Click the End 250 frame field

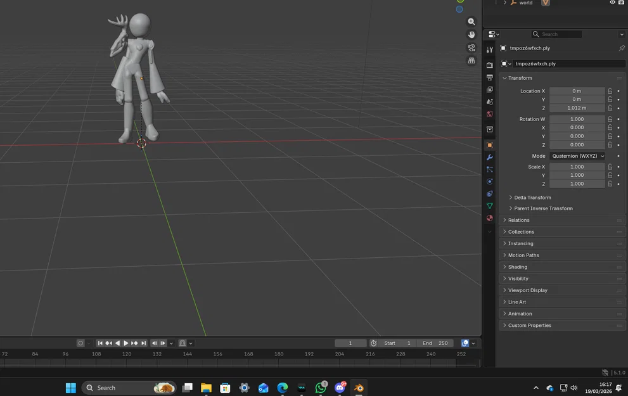click(x=435, y=343)
